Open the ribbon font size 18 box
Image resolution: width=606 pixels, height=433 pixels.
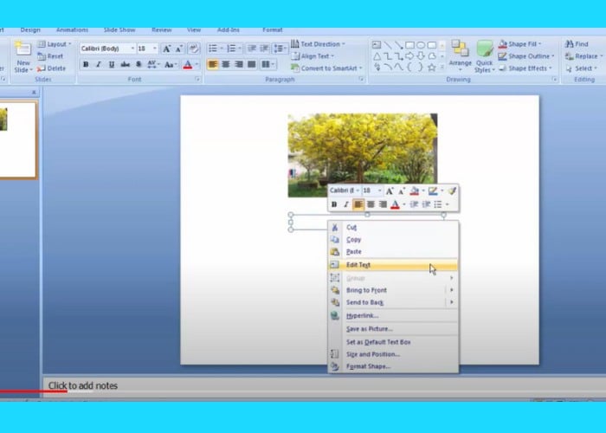148,48
